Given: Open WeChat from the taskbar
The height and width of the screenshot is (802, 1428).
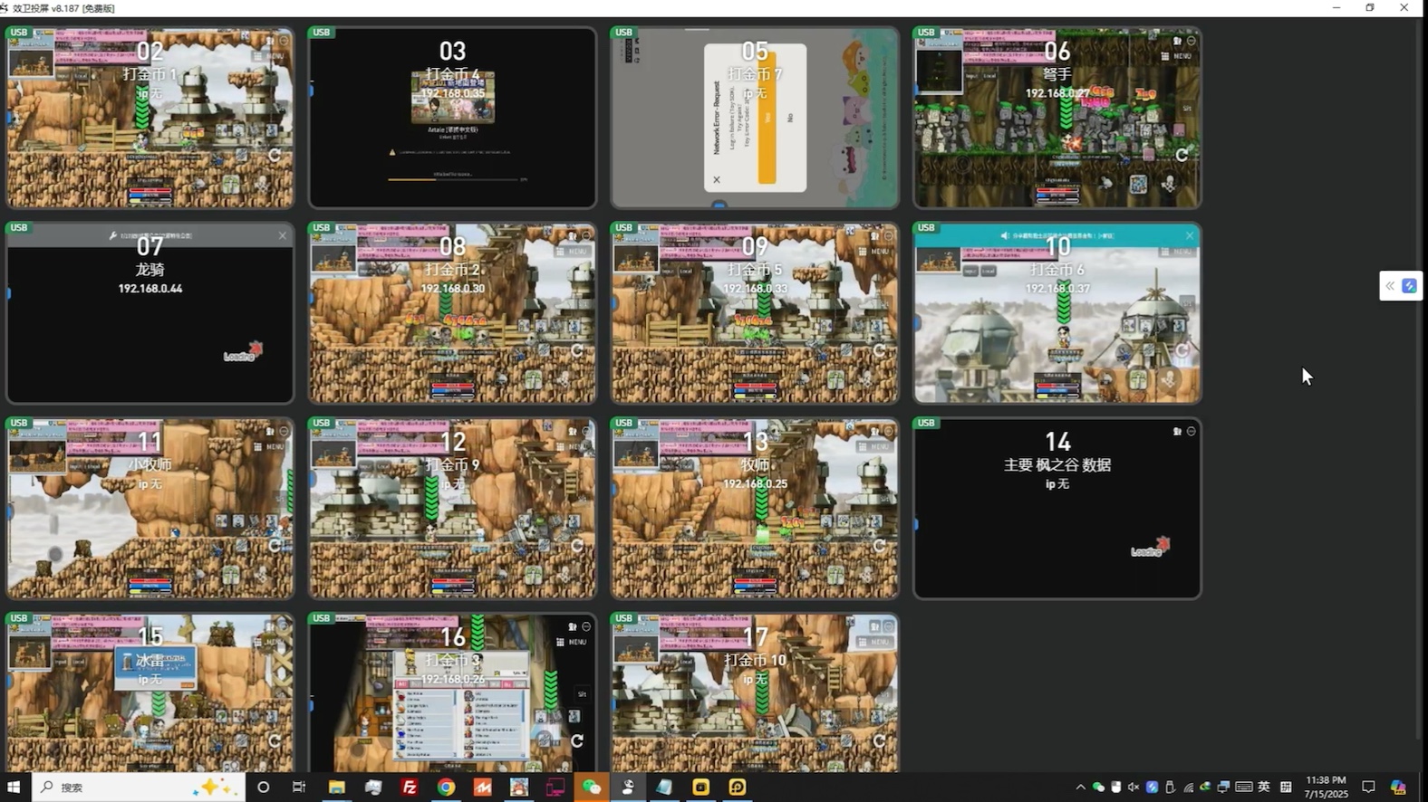Looking at the screenshot, I should 592,788.
